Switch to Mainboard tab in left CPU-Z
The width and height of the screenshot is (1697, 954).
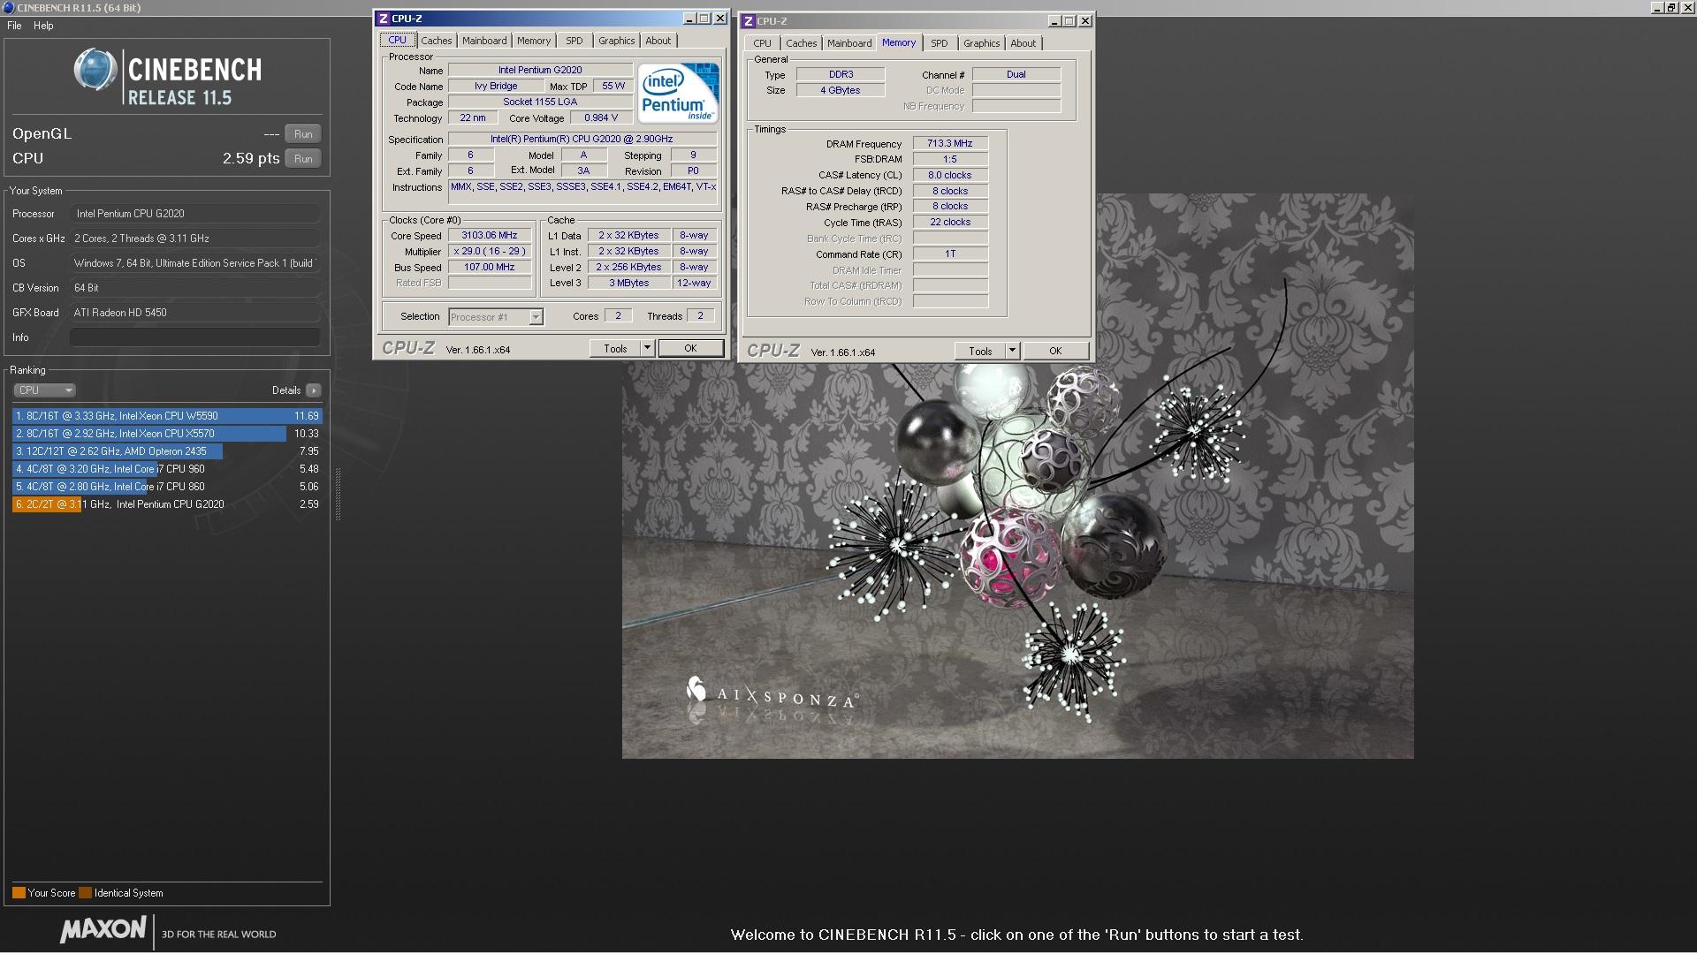click(x=484, y=41)
